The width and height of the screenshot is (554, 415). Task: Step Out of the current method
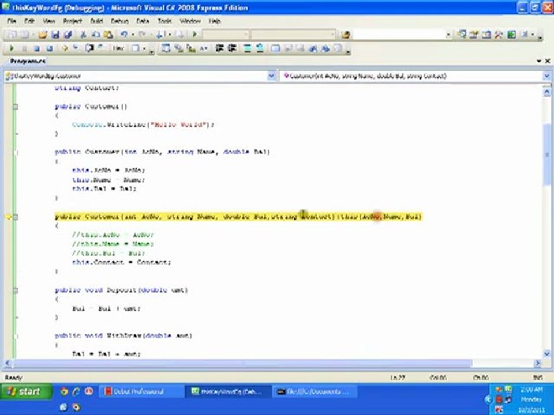[102, 48]
